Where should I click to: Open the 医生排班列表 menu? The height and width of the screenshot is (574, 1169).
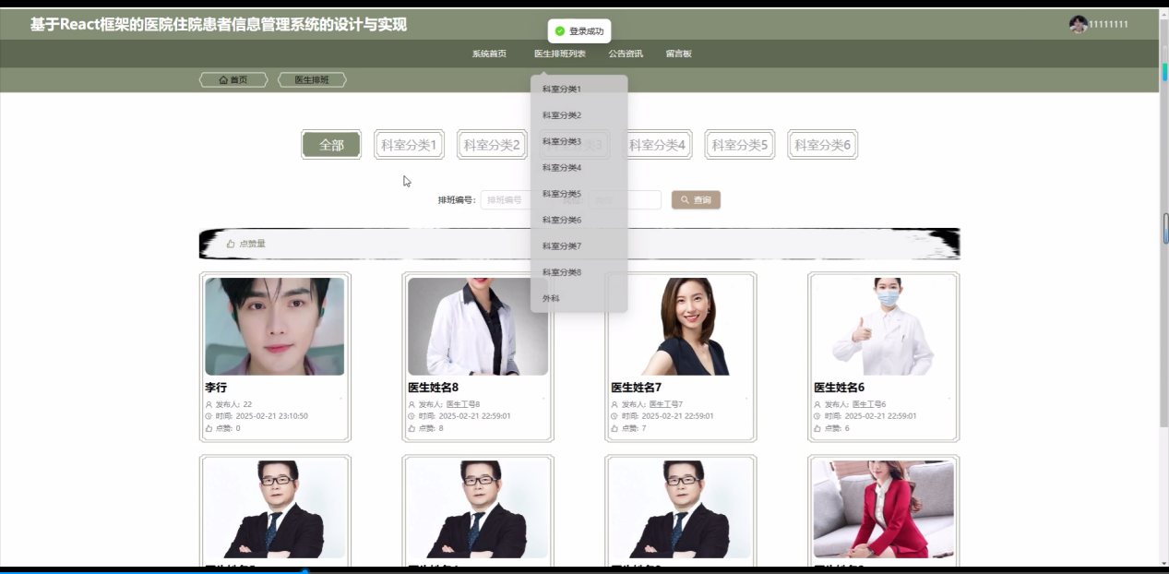point(559,54)
